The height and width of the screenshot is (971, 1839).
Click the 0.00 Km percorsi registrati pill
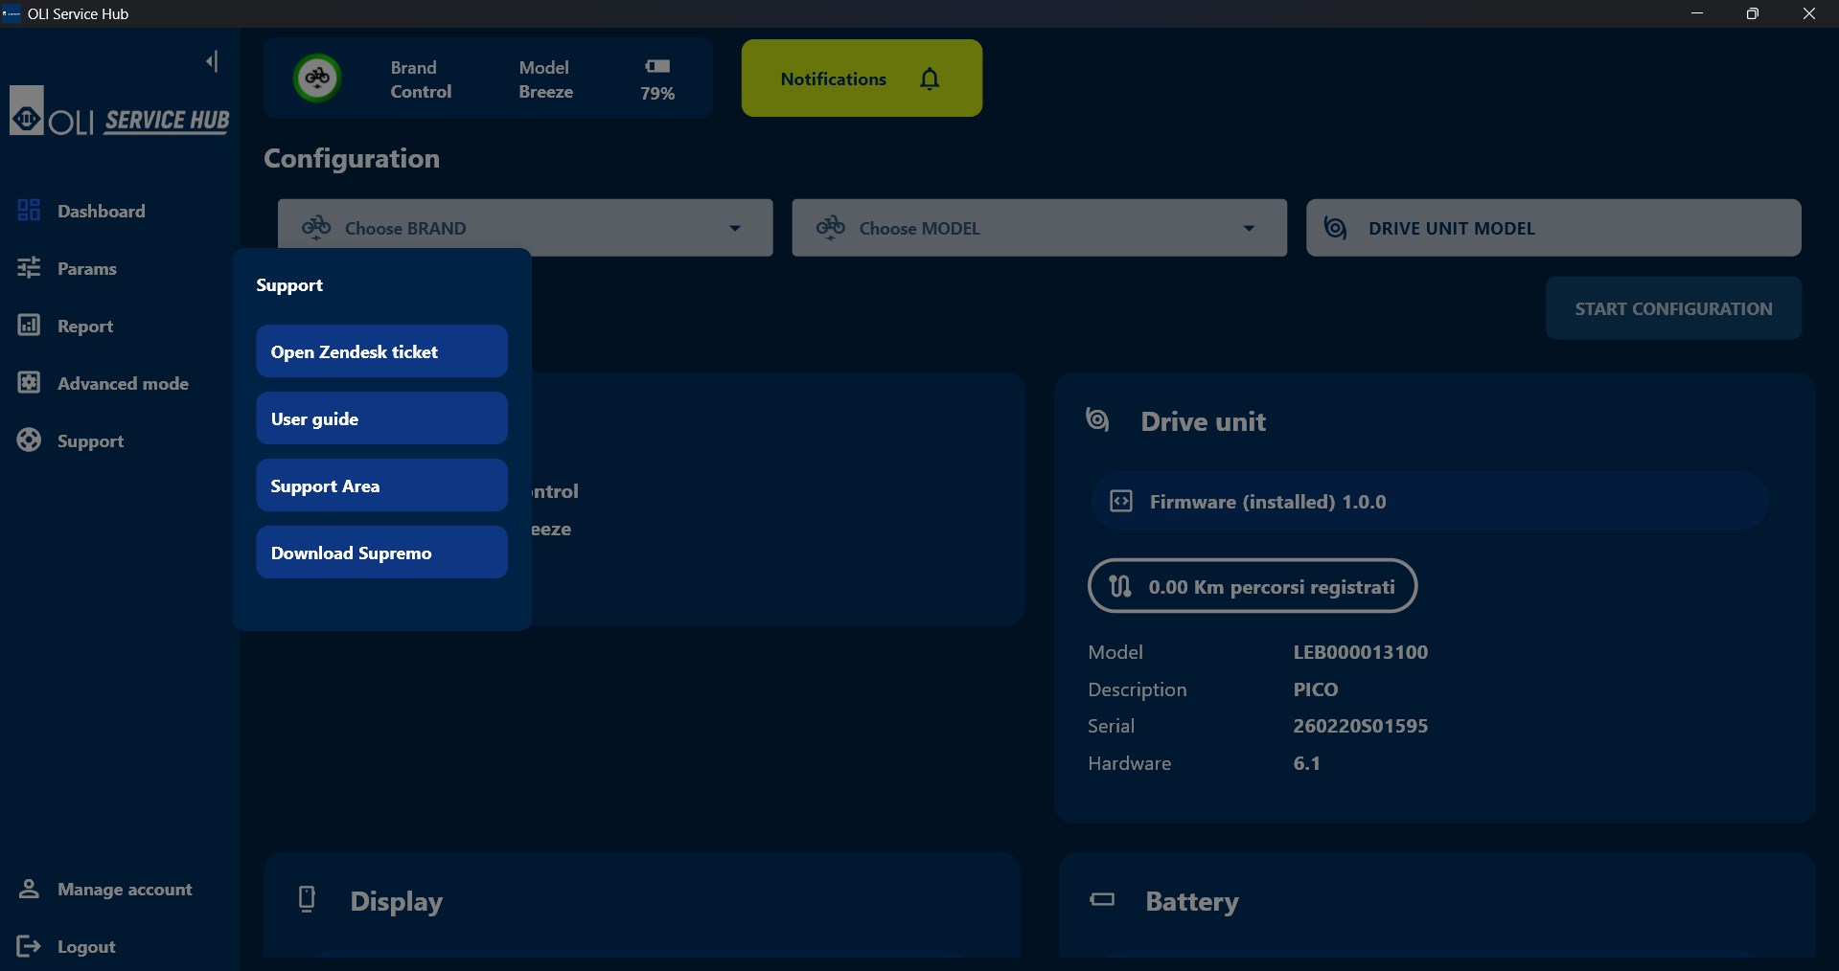(x=1253, y=586)
